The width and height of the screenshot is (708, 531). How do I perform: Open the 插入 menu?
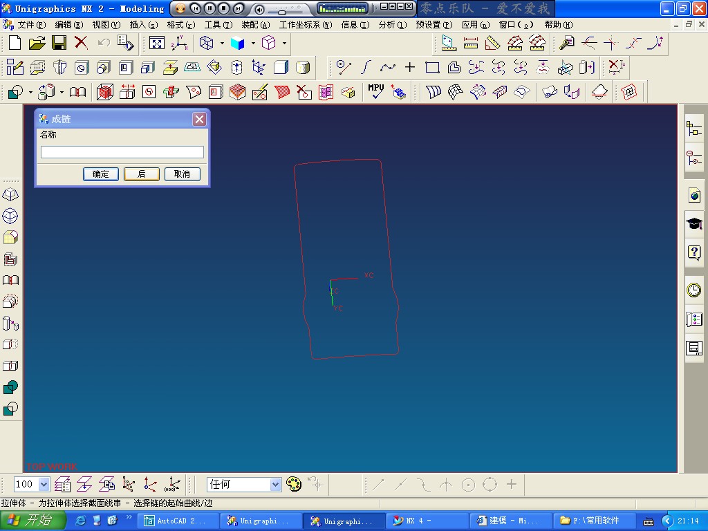click(144, 25)
